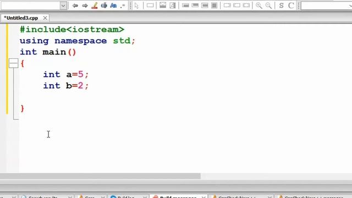Toggle the C comment display button
Screen dimensions: 352x198
click(291, 5)
